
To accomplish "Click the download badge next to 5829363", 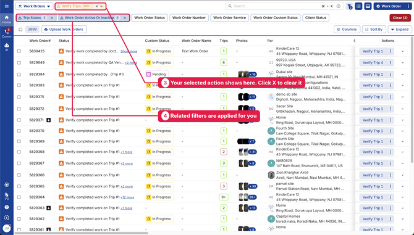I will pos(49,208).
